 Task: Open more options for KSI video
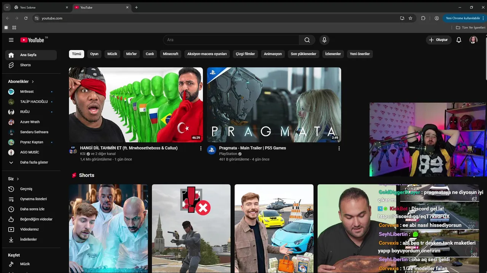click(x=201, y=148)
